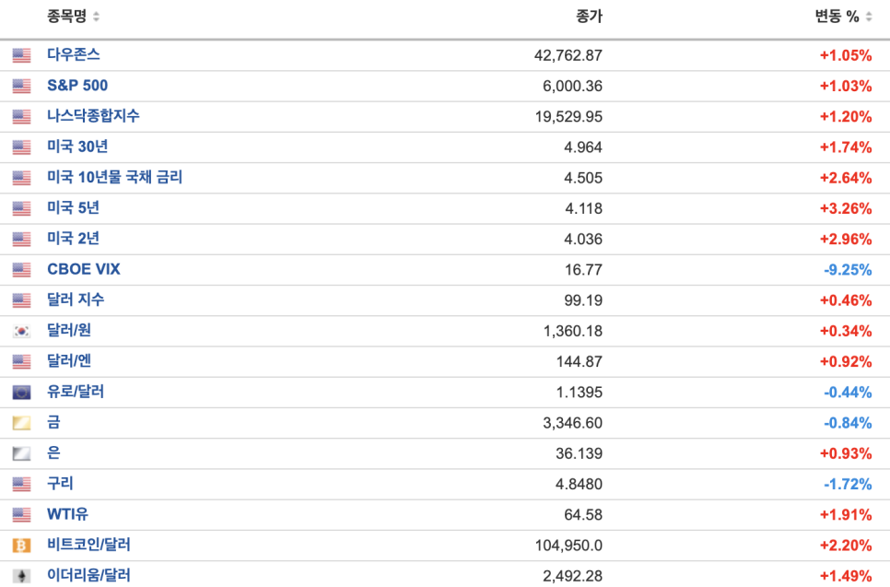Select the 64.58 WTI price
The width and height of the screenshot is (890, 587).
pyautogui.click(x=583, y=515)
